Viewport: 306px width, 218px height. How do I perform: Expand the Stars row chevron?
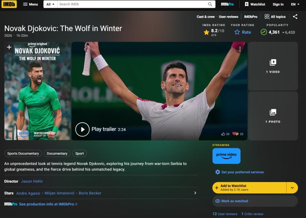point(195,193)
